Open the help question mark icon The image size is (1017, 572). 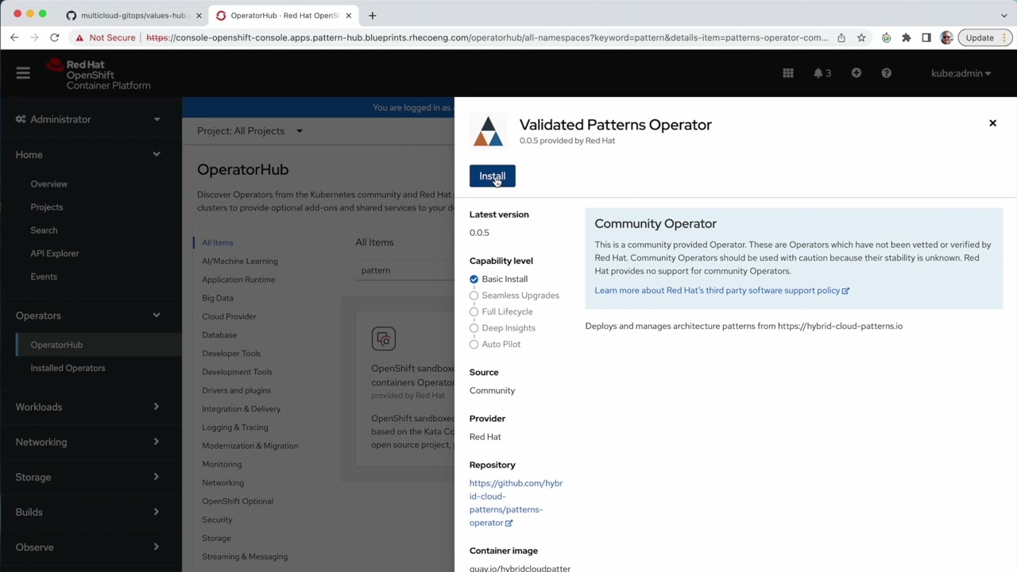coord(887,73)
